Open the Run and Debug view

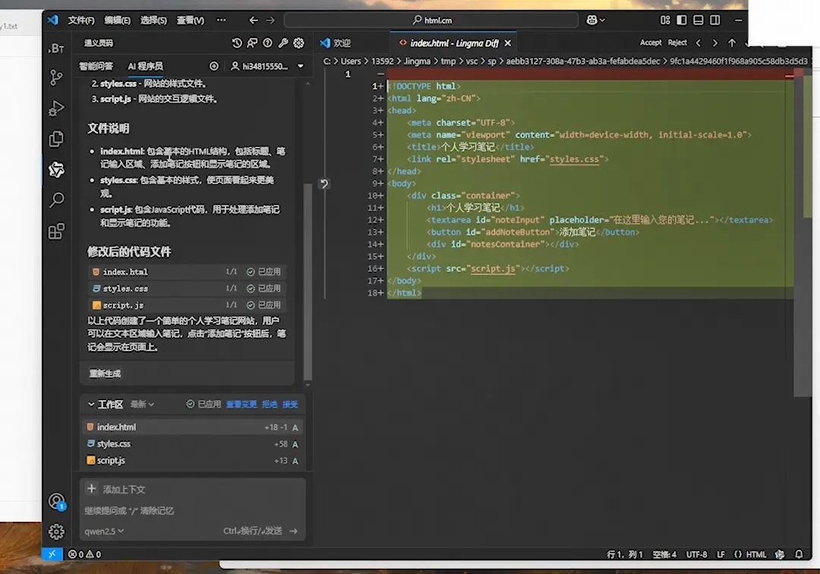pos(56,108)
